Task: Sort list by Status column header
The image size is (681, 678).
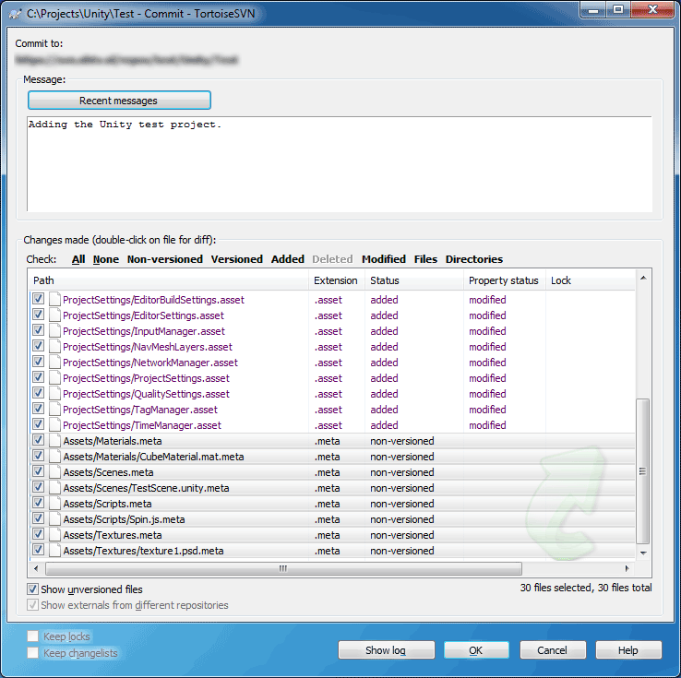Action: pos(414,280)
